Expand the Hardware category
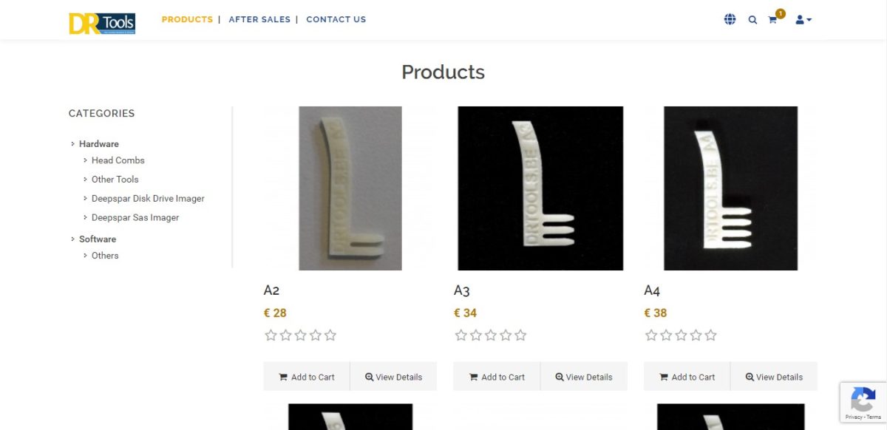 [99, 143]
